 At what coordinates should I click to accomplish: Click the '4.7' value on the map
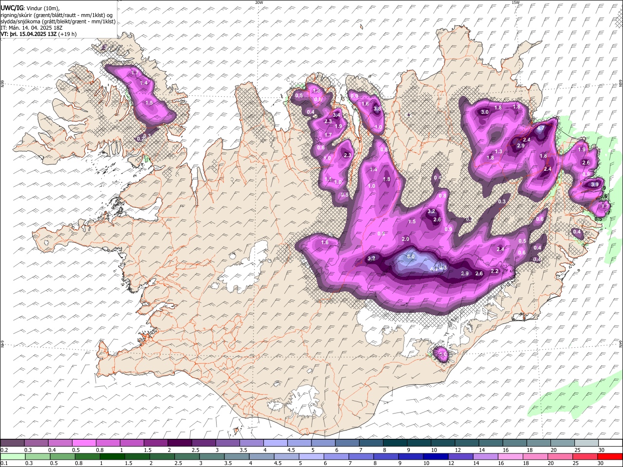[541, 129]
